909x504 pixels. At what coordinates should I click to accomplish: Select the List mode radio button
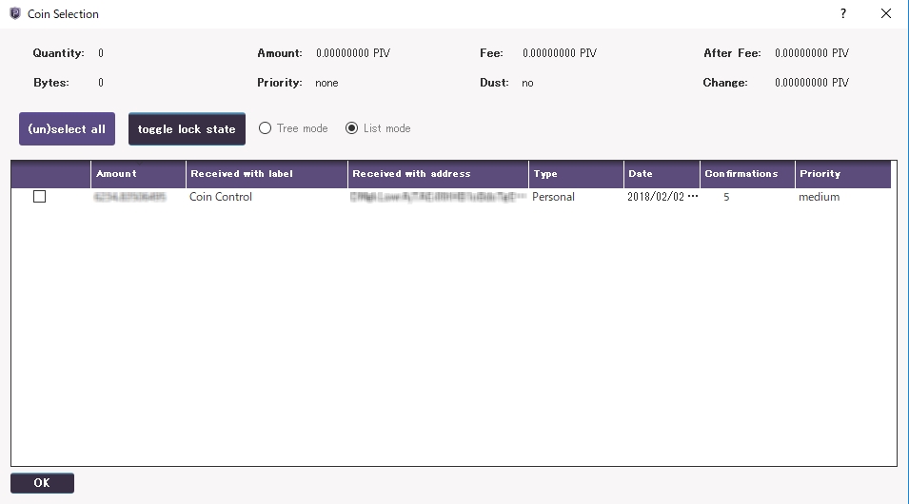352,128
